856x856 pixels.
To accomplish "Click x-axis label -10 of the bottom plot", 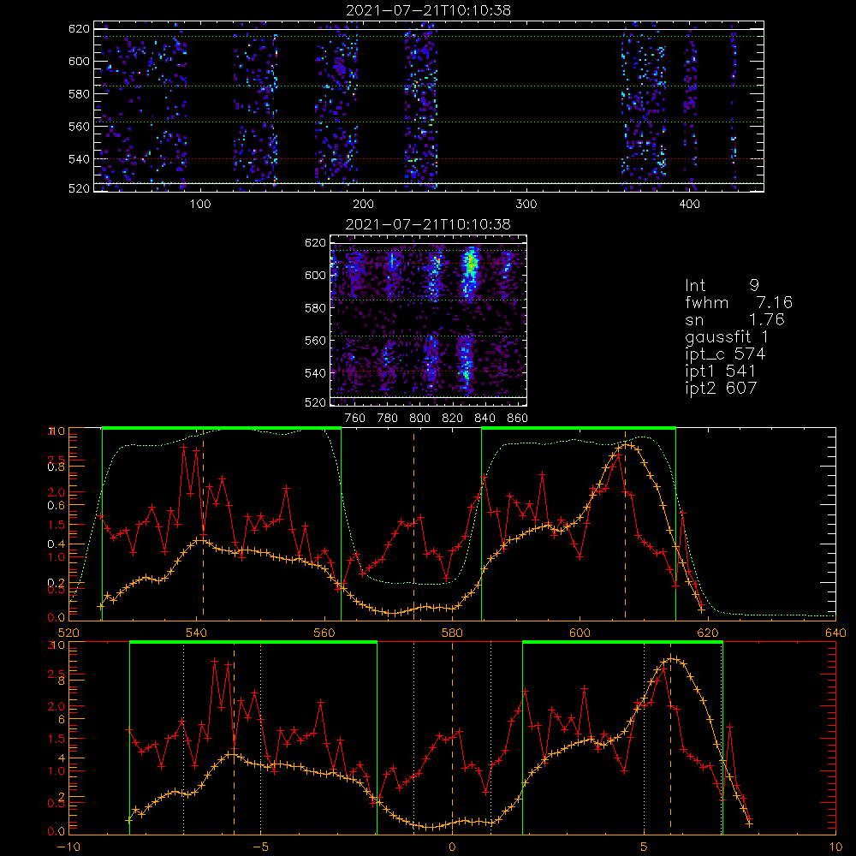I will coord(68,847).
